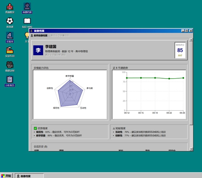Screen dimensions: 202x178
Task: Click the trend data point at 09-19
Action: point(155,78)
